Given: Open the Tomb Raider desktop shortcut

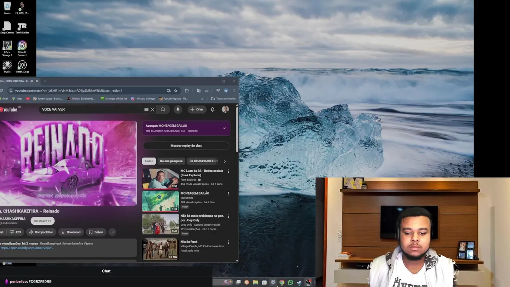Looking at the screenshot, I should (22, 28).
